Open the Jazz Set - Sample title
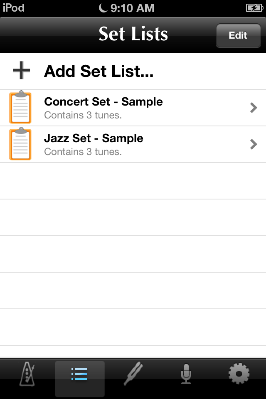The image size is (266, 399). [94, 138]
